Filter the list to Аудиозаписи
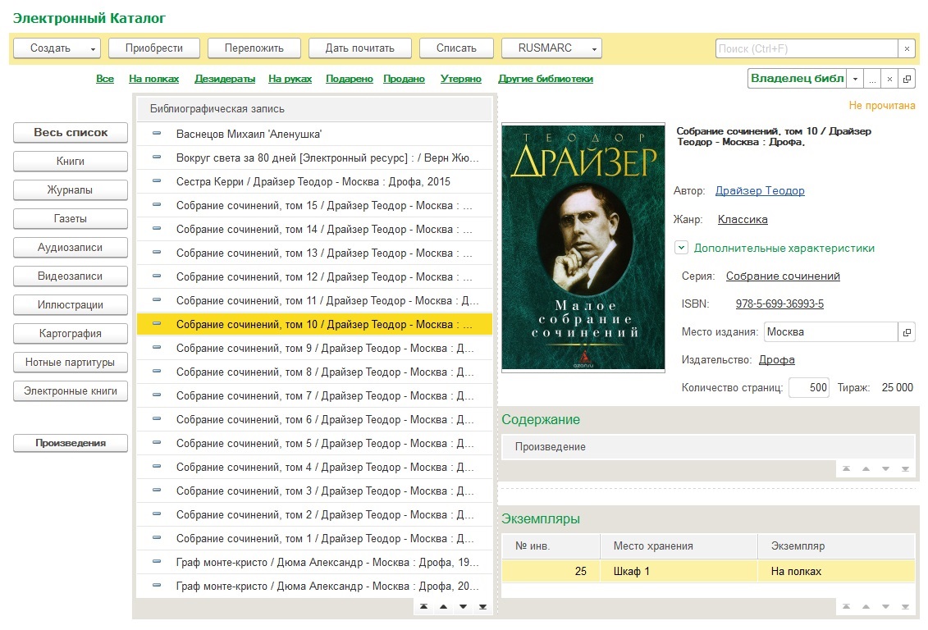The height and width of the screenshot is (630, 928). [x=71, y=247]
